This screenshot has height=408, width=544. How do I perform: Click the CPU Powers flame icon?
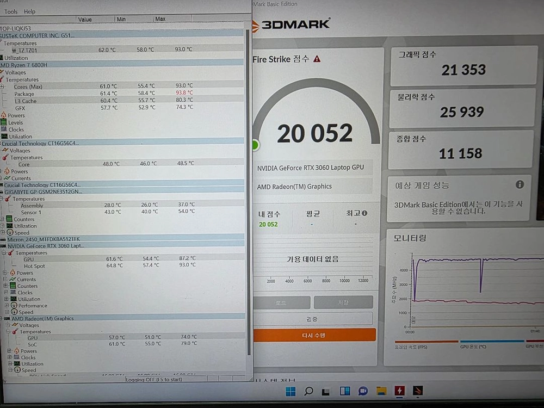click(3, 115)
